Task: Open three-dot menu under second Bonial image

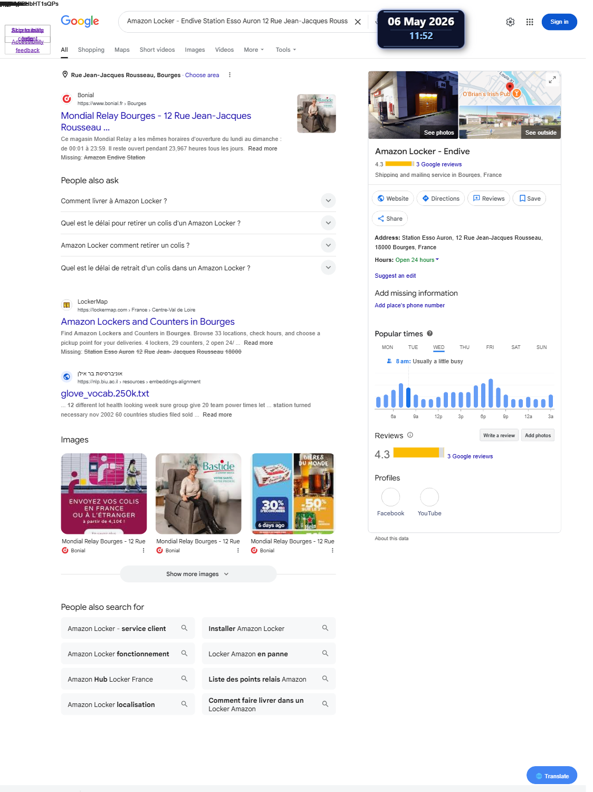Action: pyautogui.click(x=238, y=550)
